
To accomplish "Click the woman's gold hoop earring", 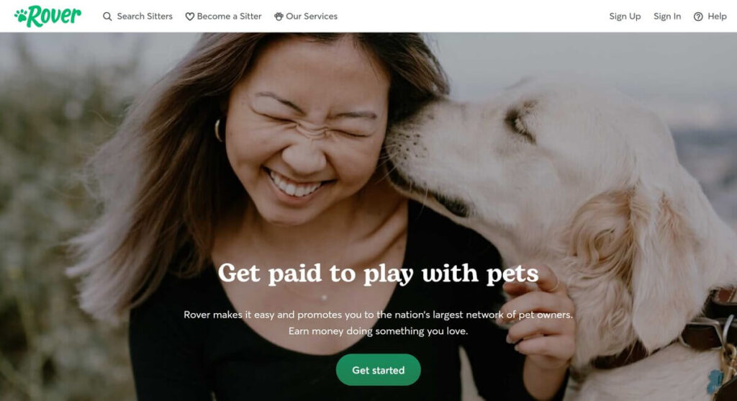I will (x=219, y=130).
